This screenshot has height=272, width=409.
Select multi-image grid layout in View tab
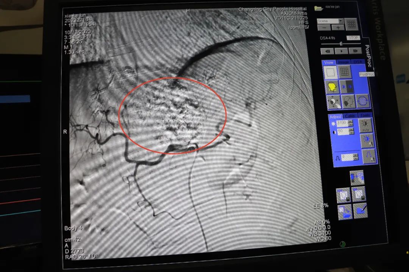345,72
